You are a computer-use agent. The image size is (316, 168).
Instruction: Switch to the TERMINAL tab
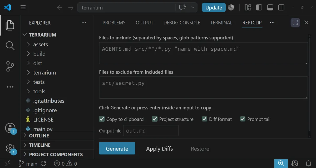(x=221, y=23)
